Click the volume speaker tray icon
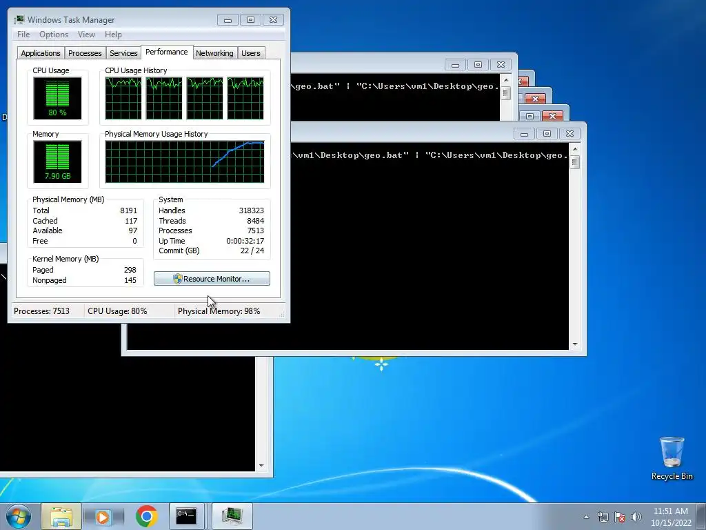706x530 pixels. (636, 517)
